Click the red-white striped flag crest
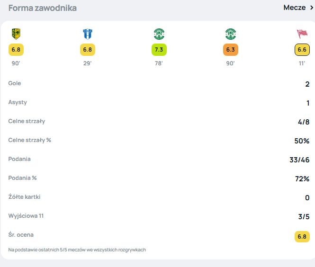 click(x=302, y=34)
